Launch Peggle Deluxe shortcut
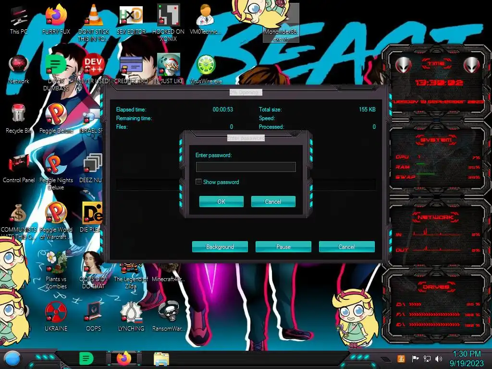492x369 pixels. point(56,119)
